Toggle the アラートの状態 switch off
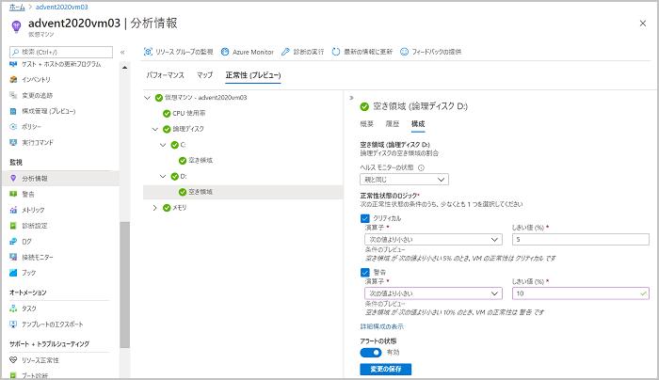 (371, 353)
